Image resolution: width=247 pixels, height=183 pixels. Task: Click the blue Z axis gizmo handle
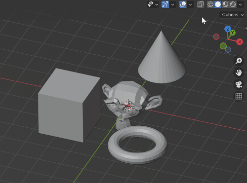(228, 29)
